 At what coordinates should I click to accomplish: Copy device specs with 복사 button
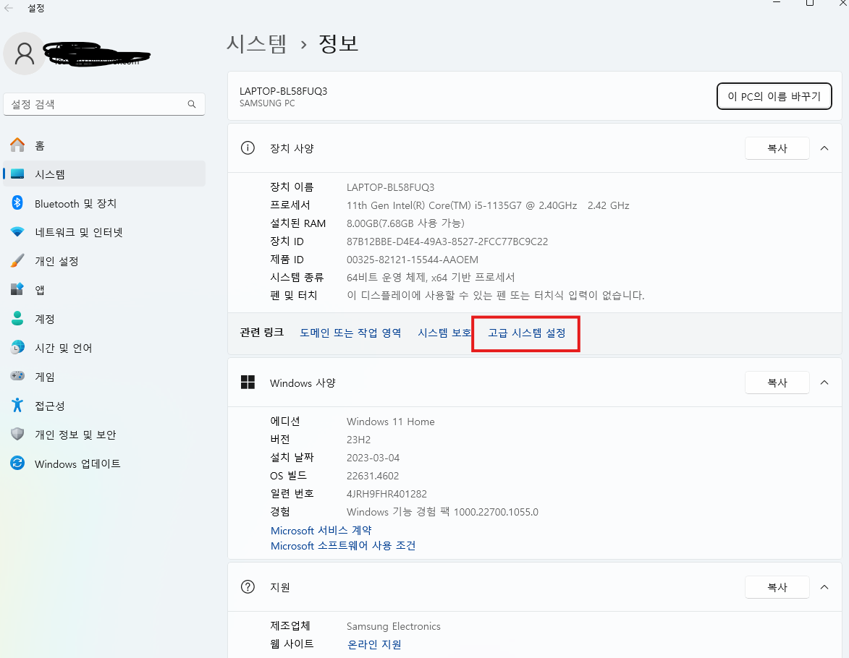click(777, 148)
